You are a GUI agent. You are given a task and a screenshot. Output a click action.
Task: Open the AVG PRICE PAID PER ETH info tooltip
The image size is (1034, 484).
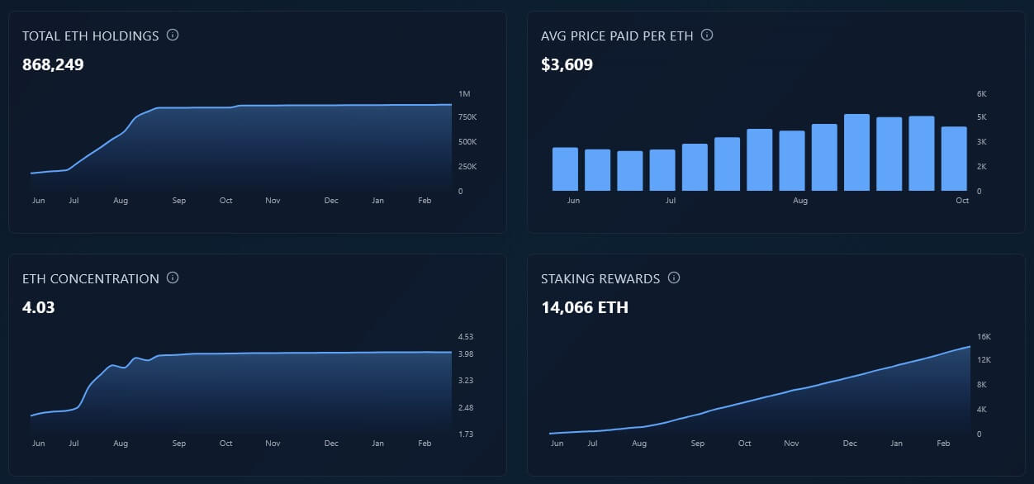707,35
